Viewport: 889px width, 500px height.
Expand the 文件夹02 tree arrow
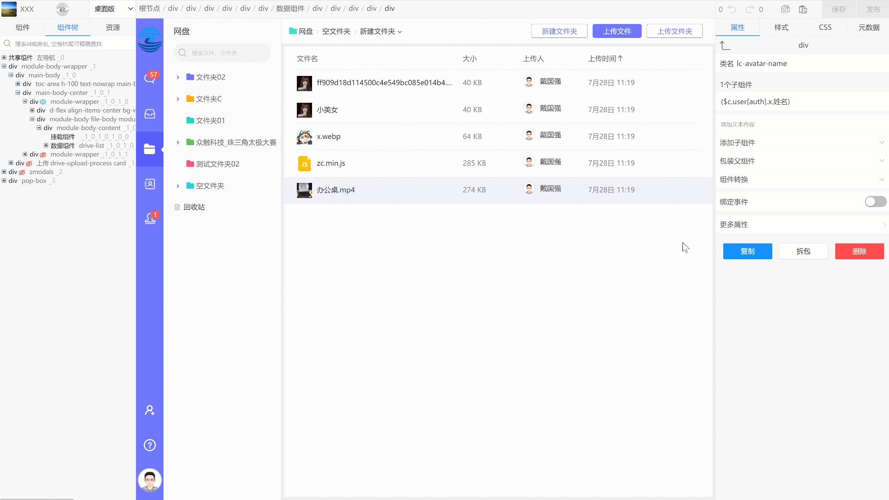pos(178,77)
